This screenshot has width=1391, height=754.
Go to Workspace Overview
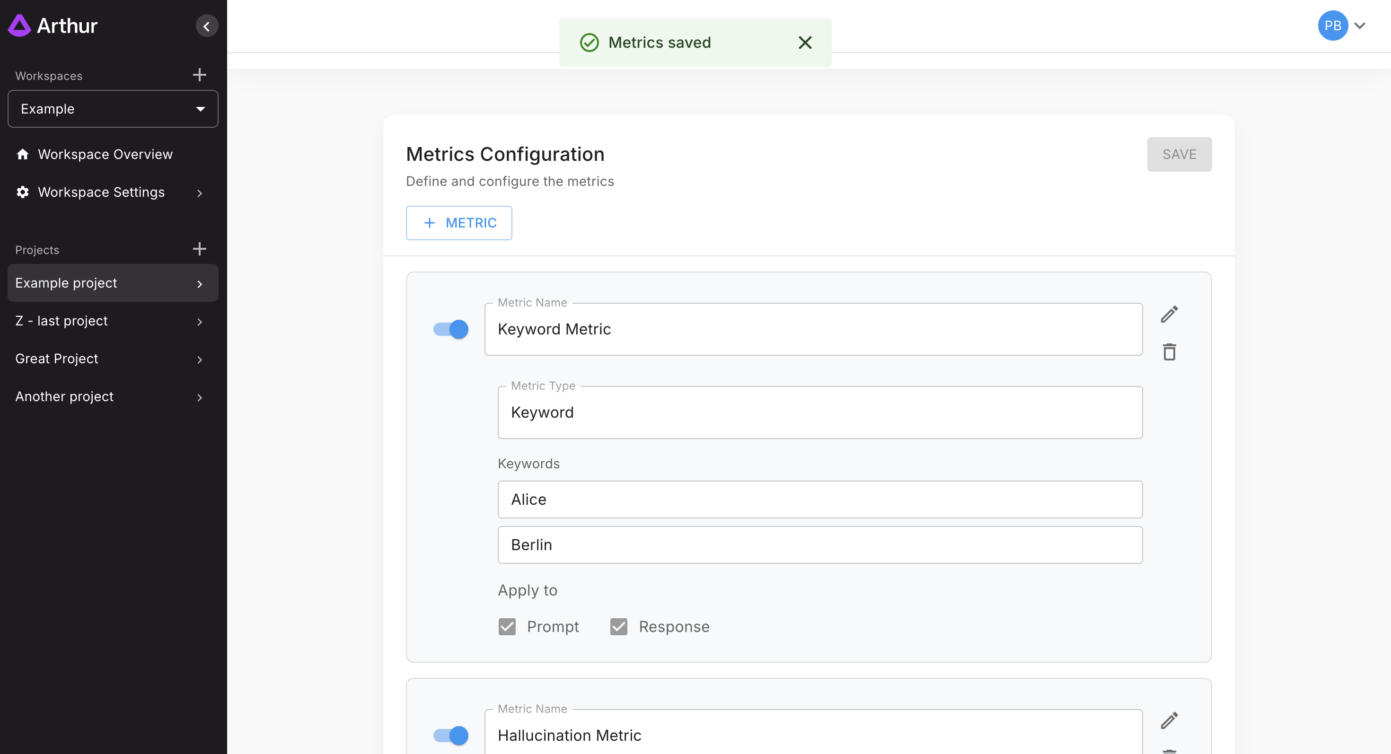(105, 154)
